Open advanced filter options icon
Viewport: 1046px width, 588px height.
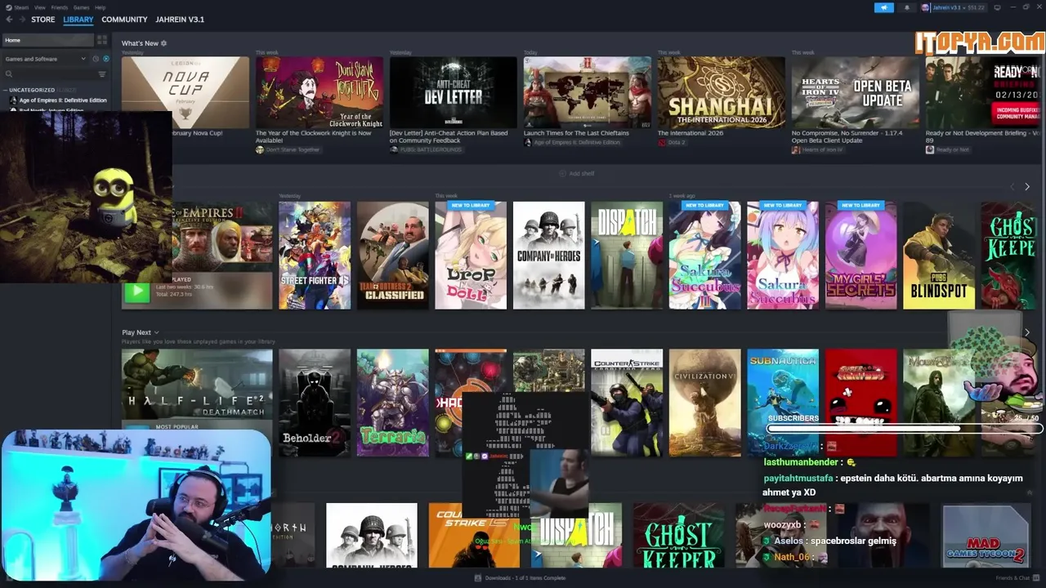coord(102,74)
